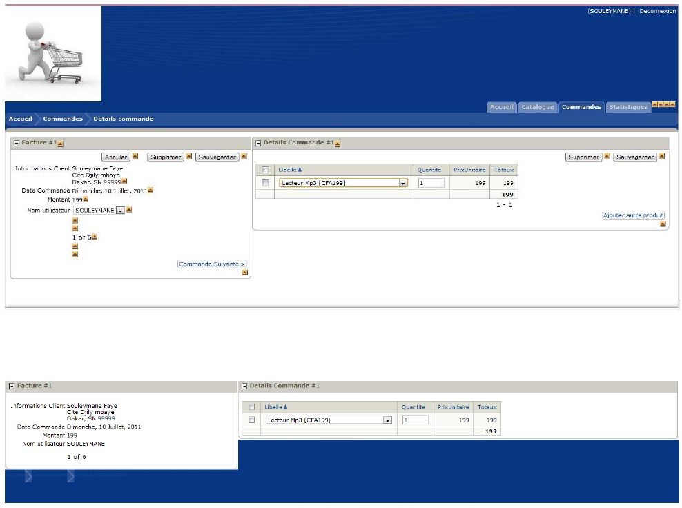Click the Deconnexion link
Viewport: 682px width, 508px height.
[657, 12]
